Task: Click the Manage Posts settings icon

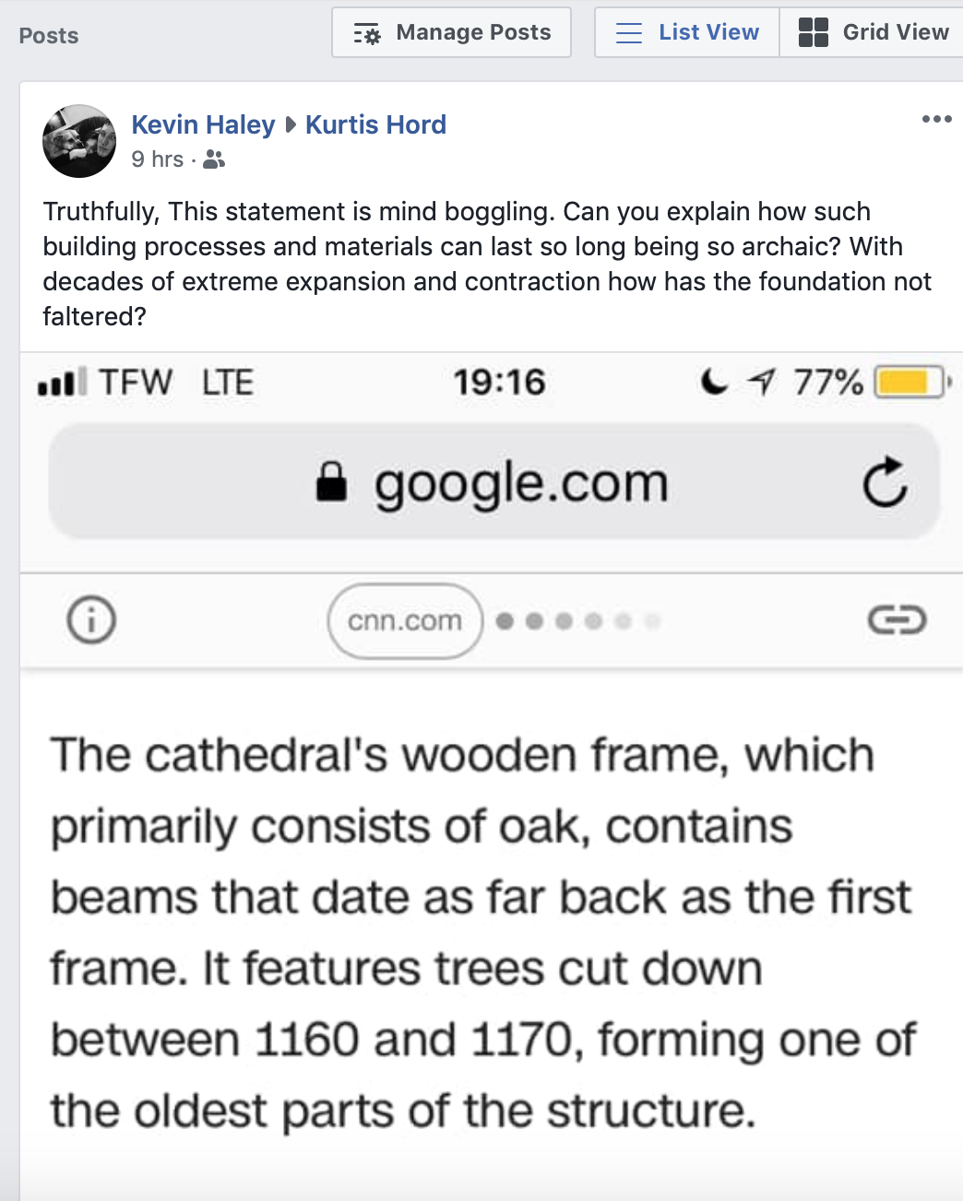Action: (x=367, y=34)
